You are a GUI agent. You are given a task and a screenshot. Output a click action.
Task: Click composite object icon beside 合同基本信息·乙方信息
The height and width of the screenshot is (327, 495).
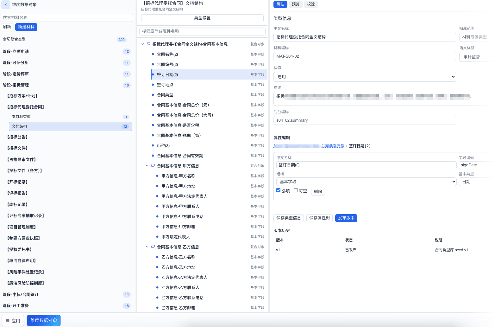click(x=153, y=247)
